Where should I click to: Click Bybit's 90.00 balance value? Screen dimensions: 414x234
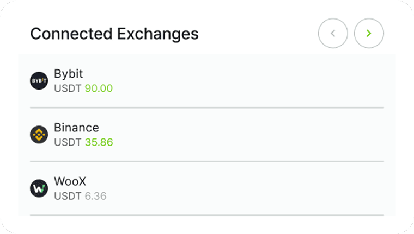tap(99, 88)
